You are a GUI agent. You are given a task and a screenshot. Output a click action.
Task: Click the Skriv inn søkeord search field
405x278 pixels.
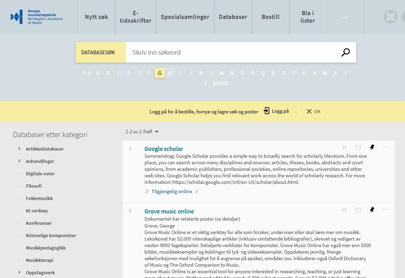[231, 52]
